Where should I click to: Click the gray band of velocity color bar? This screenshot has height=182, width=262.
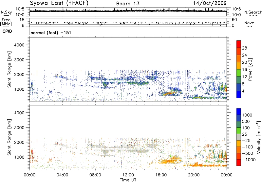coord(239,137)
